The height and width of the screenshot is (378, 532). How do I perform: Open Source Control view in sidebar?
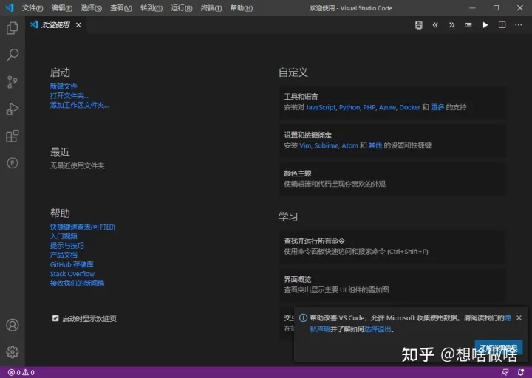click(x=12, y=82)
